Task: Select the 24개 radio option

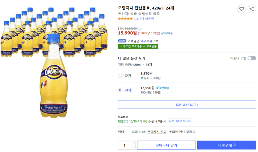Action: [x=120, y=90]
